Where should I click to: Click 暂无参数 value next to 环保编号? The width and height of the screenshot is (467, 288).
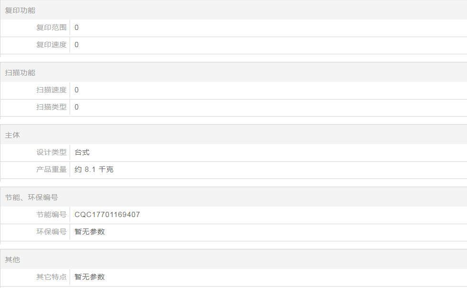[x=90, y=232]
